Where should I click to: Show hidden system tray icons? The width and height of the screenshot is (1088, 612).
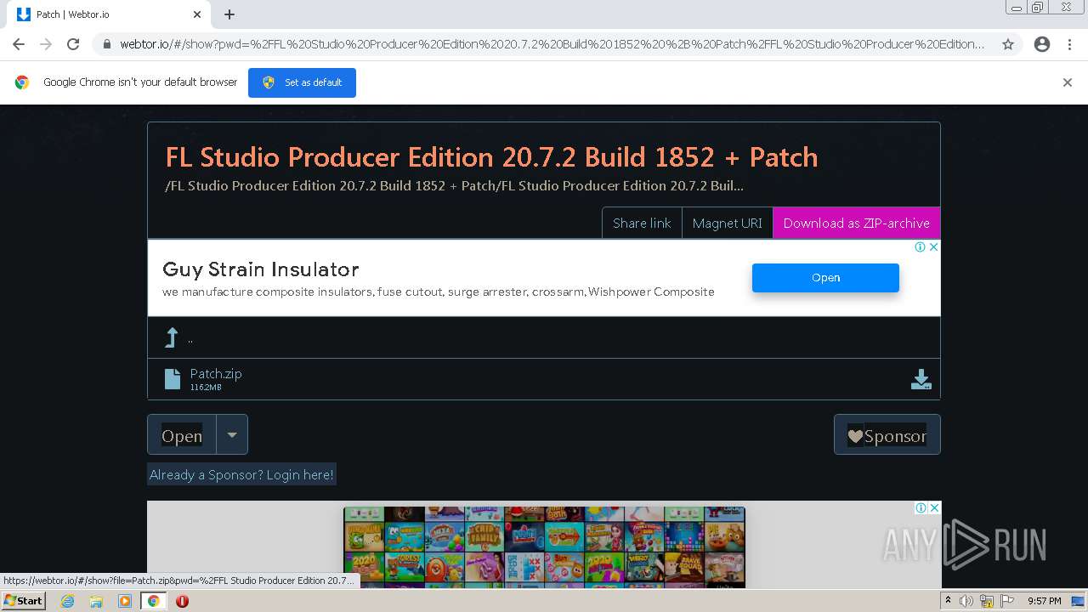[948, 601]
